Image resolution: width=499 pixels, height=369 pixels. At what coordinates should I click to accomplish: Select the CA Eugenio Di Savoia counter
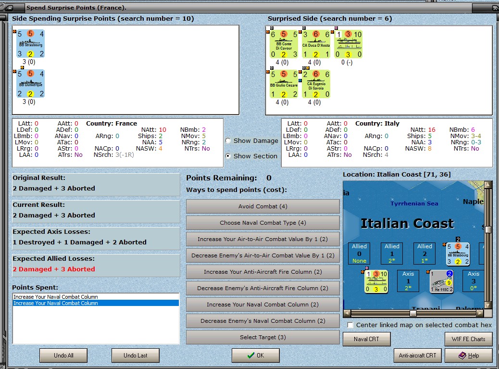316,84
